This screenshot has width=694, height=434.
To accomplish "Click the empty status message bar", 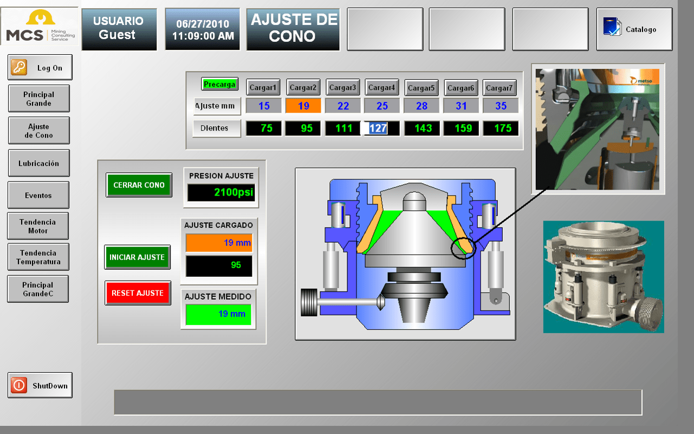I will pos(378,402).
